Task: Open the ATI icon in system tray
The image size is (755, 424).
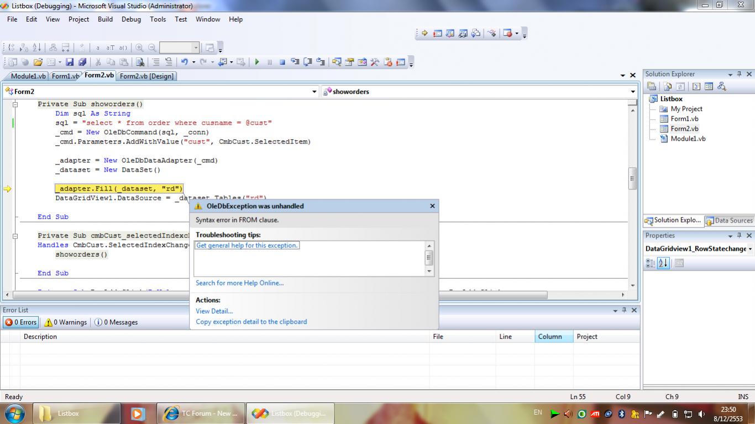Action: (x=595, y=414)
